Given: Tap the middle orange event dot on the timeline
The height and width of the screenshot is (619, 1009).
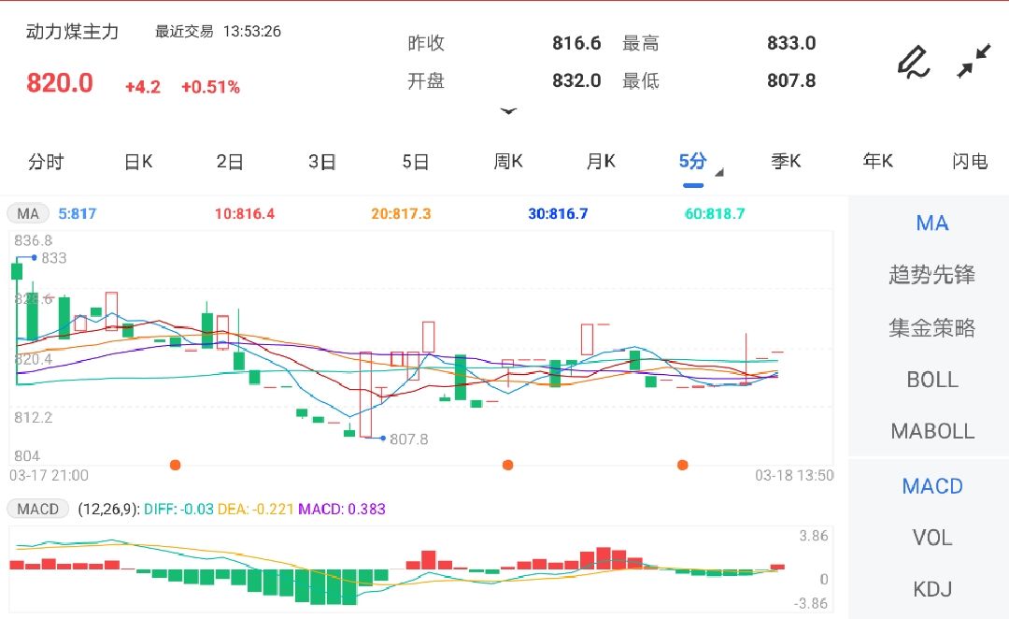Looking at the screenshot, I should pos(507,465).
